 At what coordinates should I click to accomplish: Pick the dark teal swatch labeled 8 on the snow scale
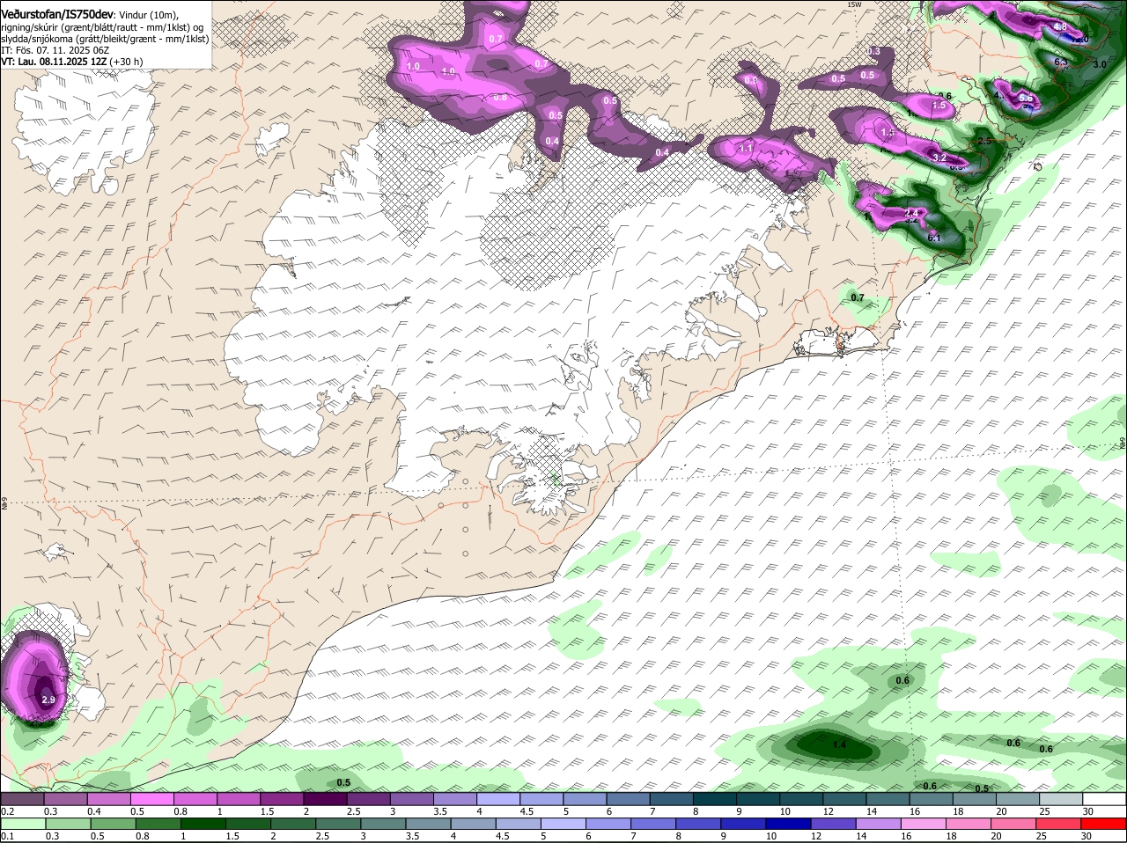[x=715, y=799]
